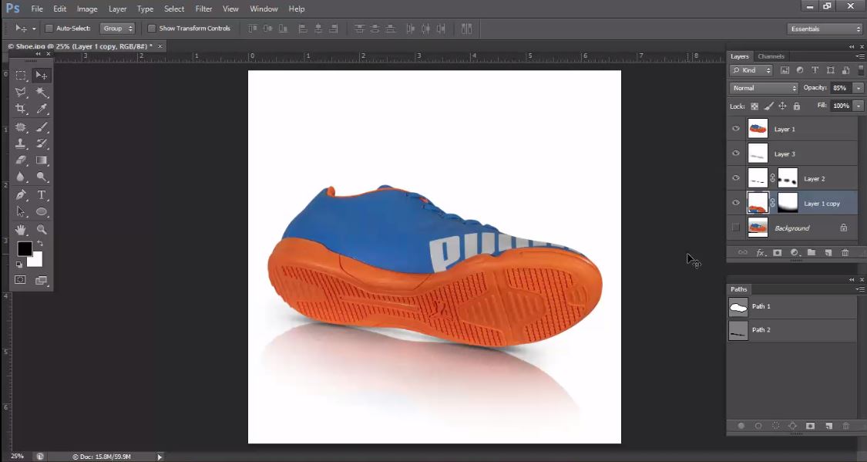Click the Auto-Align Layers icon in options bar
This screenshot has width=867, height=462.
467,29
